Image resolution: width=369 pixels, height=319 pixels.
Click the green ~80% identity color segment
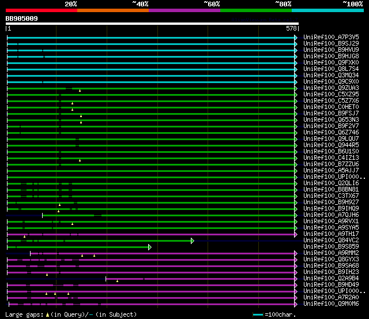point(256,10)
